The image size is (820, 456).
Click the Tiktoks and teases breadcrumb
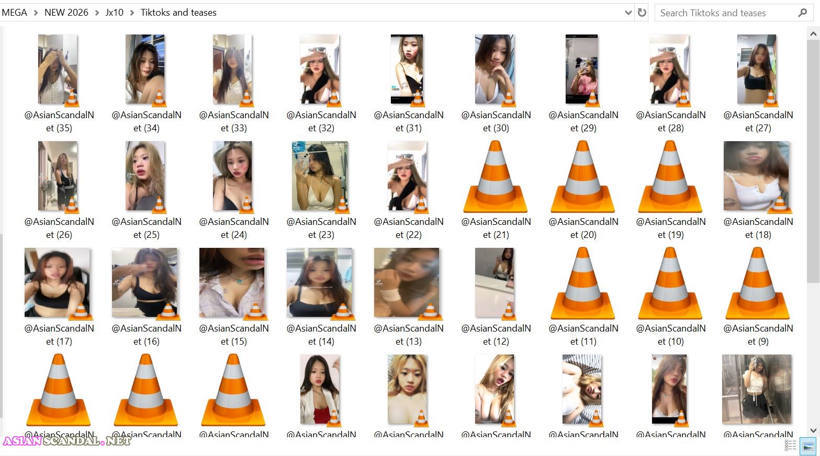tap(178, 13)
